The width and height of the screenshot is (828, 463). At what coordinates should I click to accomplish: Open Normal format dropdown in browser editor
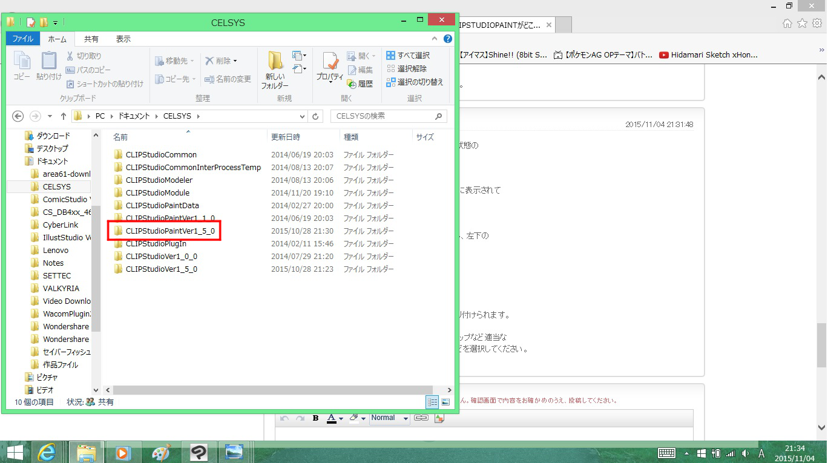point(389,418)
